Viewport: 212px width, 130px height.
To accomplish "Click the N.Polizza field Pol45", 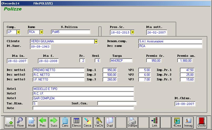I will click(x=71, y=32).
